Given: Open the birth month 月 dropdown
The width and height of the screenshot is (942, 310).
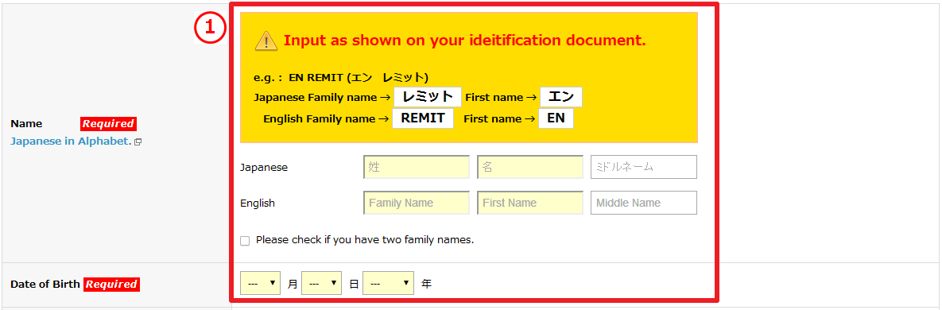Looking at the screenshot, I should pyautogui.click(x=260, y=283).
